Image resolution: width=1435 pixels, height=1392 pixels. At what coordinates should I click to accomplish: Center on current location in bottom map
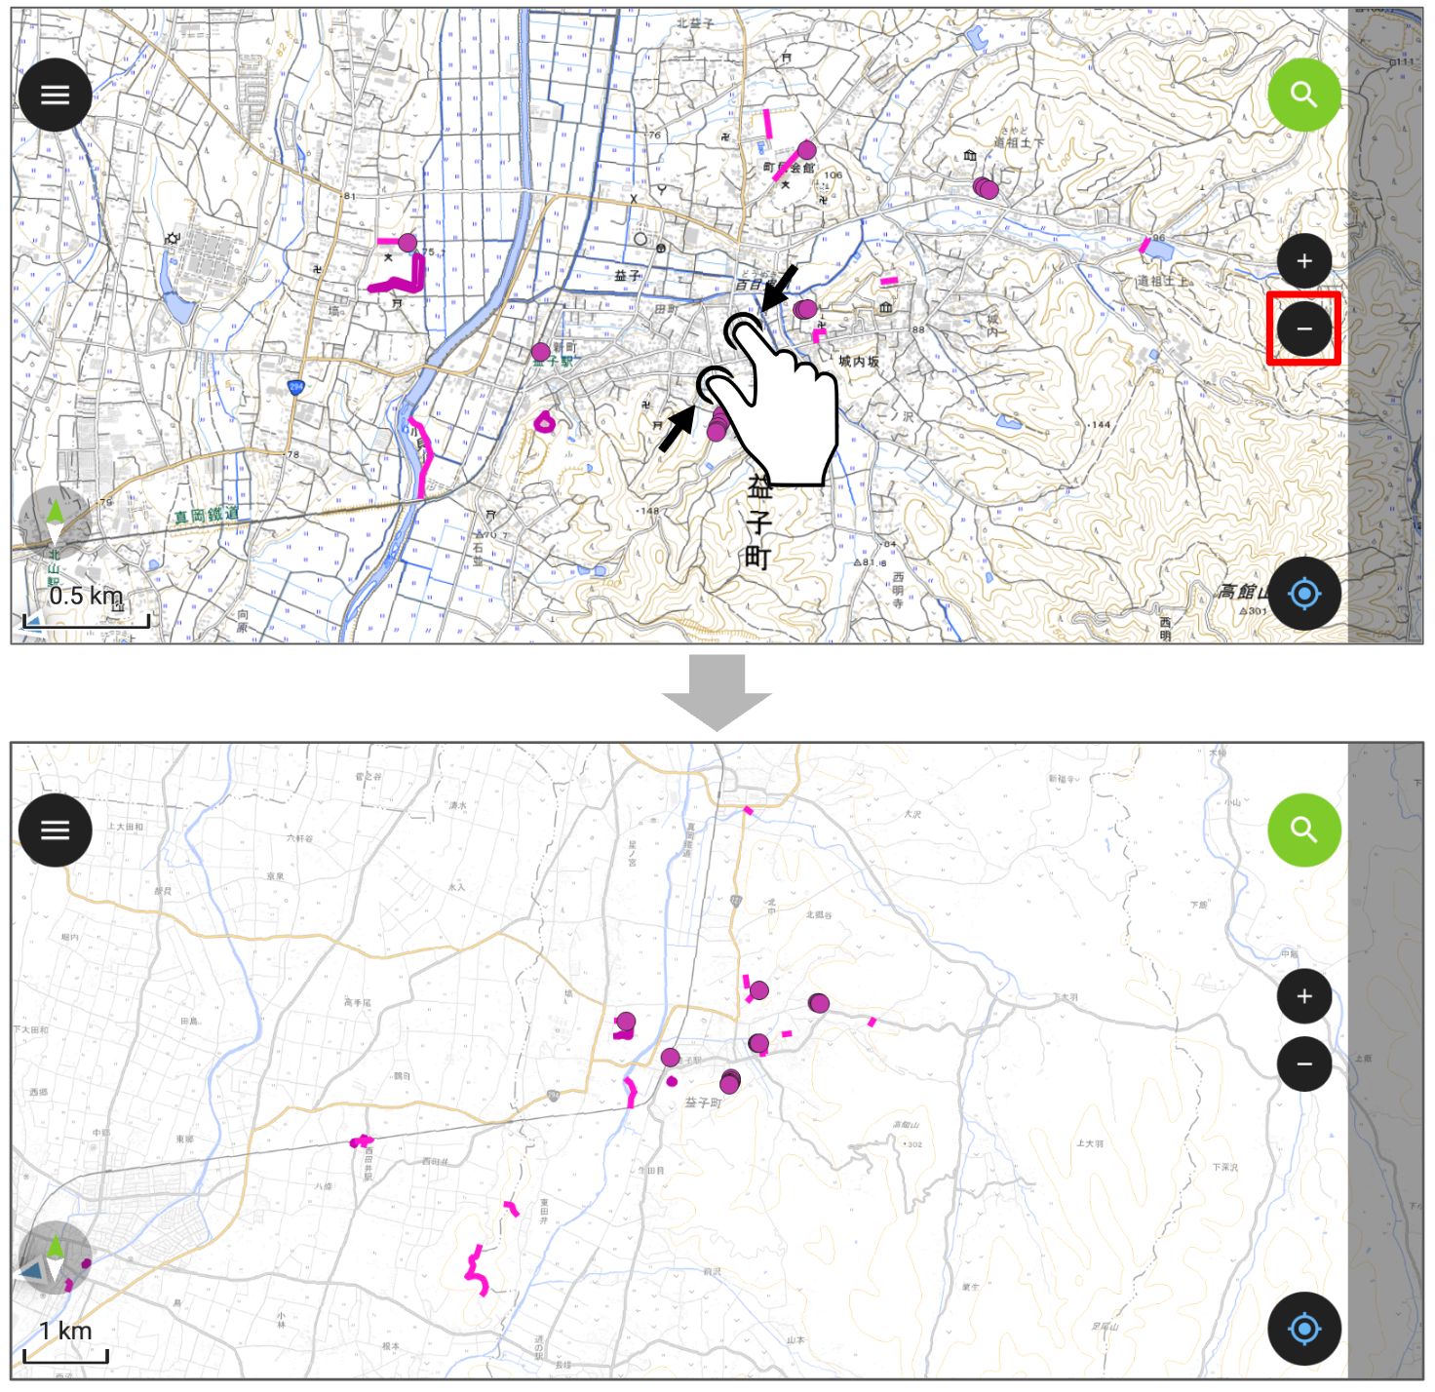pyautogui.click(x=1303, y=1329)
